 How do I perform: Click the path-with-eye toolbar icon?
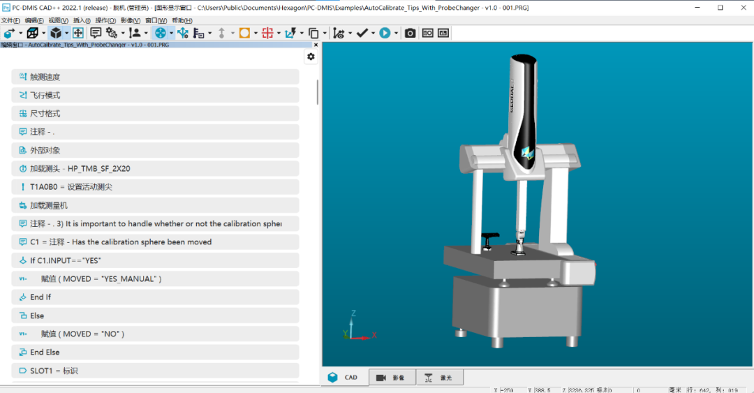(x=339, y=33)
